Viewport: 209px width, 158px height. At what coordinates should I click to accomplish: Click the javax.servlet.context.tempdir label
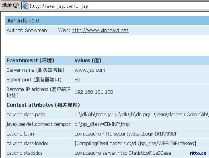39,124
